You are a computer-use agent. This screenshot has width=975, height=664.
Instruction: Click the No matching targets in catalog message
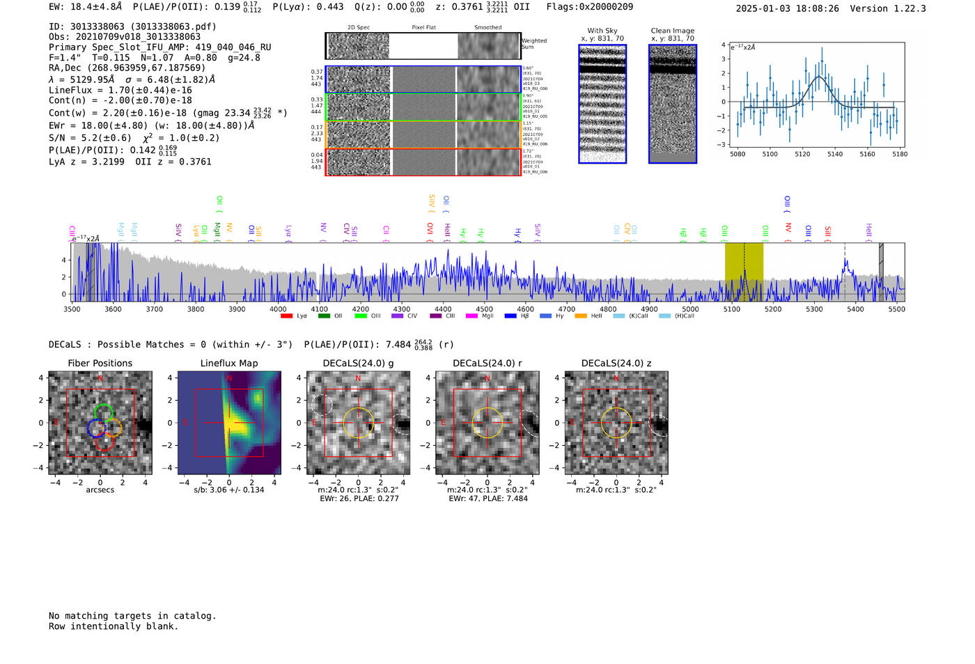(x=132, y=616)
